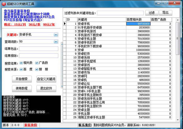Select the keyword 安卓论坛
The image size is (183, 129).
tap(84, 84)
